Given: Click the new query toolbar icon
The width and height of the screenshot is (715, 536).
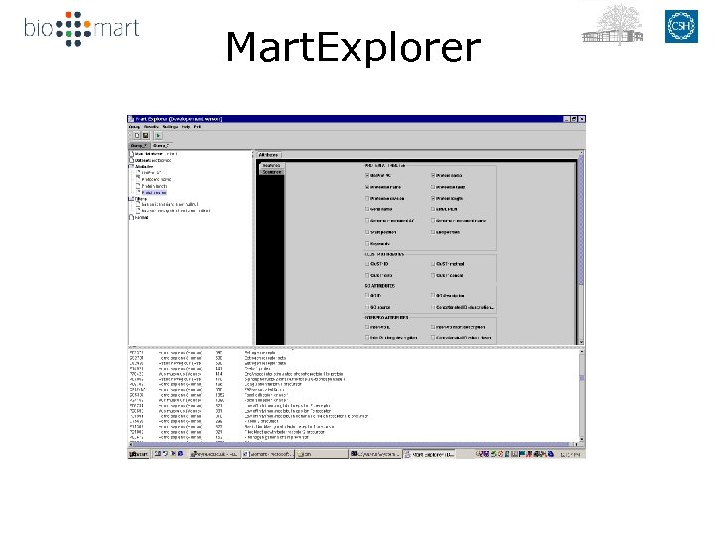Looking at the screenshot, I should (x=137, y=135).
